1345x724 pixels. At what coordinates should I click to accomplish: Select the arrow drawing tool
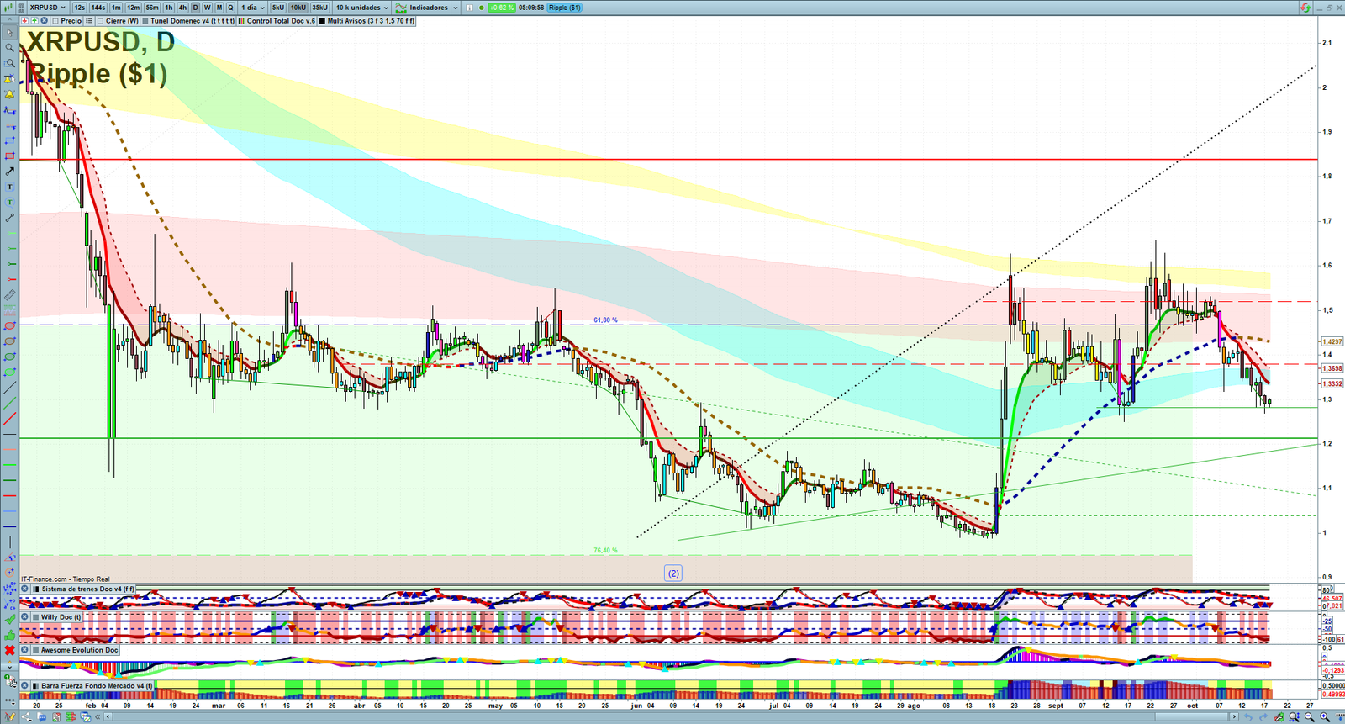coord(9,172)
